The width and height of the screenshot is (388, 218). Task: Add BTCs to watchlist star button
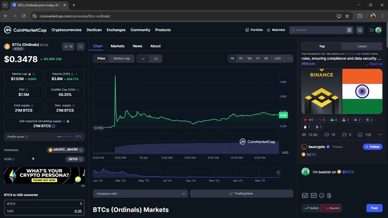click(68, 46)
